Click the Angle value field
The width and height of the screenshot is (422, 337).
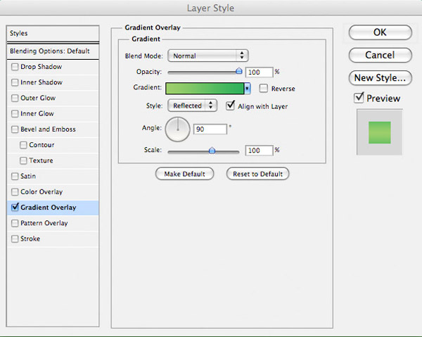210,129
